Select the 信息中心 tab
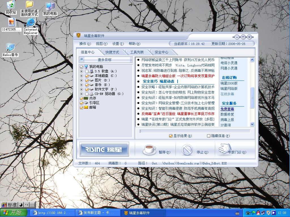 pos(88,52)
